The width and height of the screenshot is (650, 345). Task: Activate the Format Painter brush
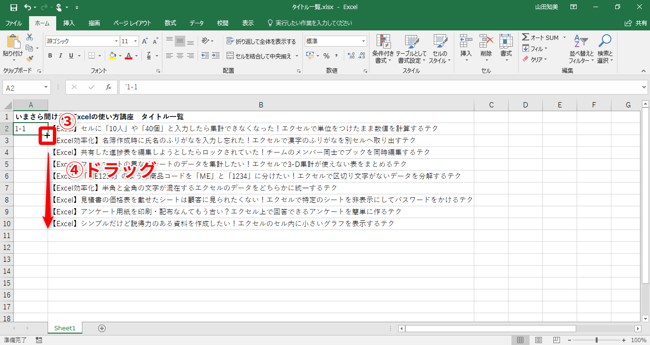30,59
